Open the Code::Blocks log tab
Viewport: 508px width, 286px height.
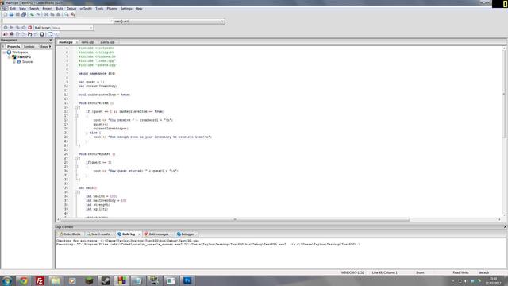[x=71, y=234]
